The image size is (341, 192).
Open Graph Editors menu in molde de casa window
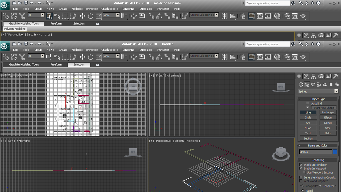coord(110,9)
